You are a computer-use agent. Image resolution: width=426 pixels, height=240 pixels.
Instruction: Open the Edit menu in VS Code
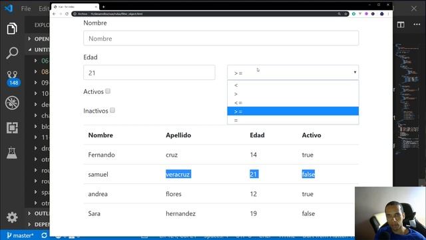[44, 9]
